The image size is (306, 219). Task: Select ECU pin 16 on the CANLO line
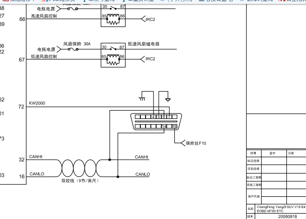coord(22,177)
